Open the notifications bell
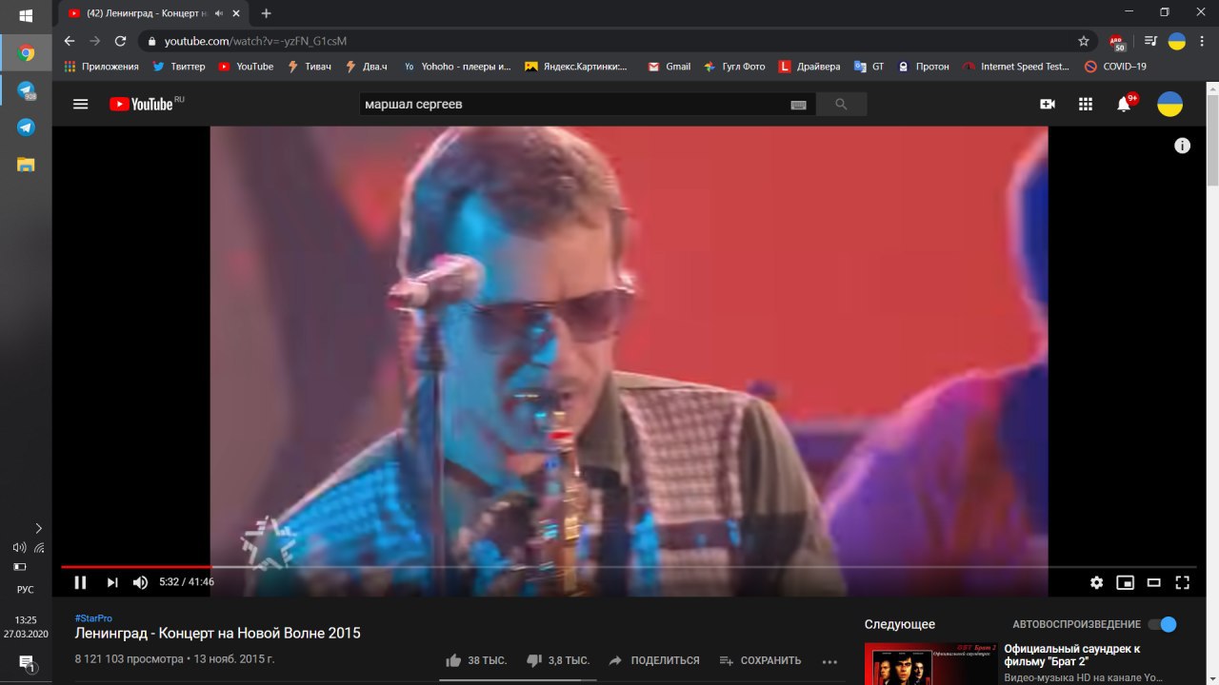Screen dimensions: 1219x685 point(1124,105)
